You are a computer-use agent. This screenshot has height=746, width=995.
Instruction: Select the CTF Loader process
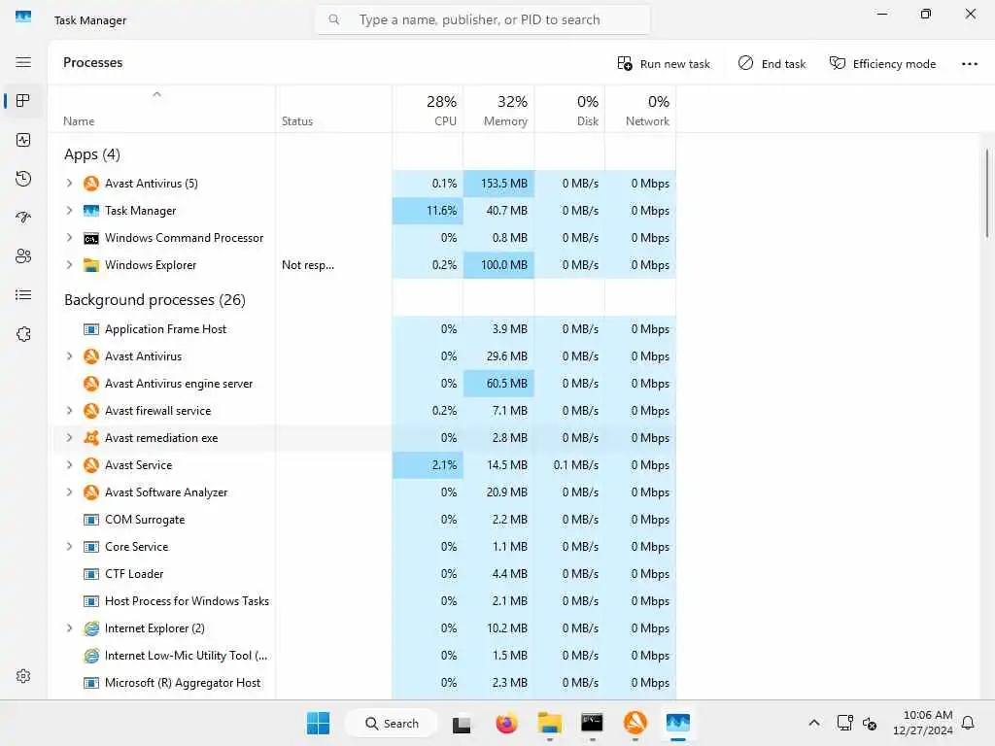click(x=362, y=574)
